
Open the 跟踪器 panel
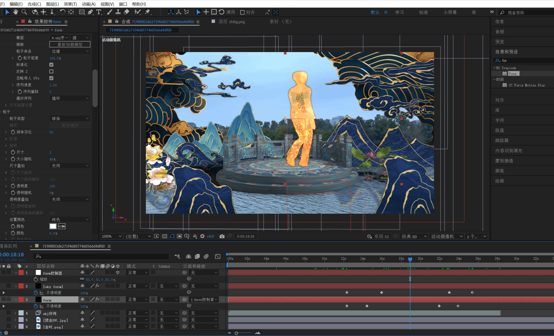click(x=502, y=140)
